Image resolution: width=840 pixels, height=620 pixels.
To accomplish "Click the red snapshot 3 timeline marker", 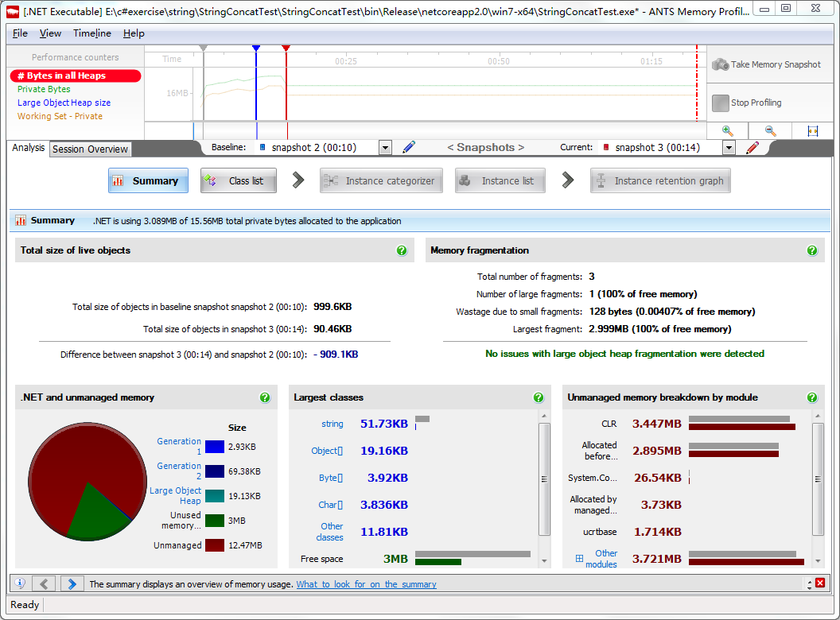I will pos(286,48).
